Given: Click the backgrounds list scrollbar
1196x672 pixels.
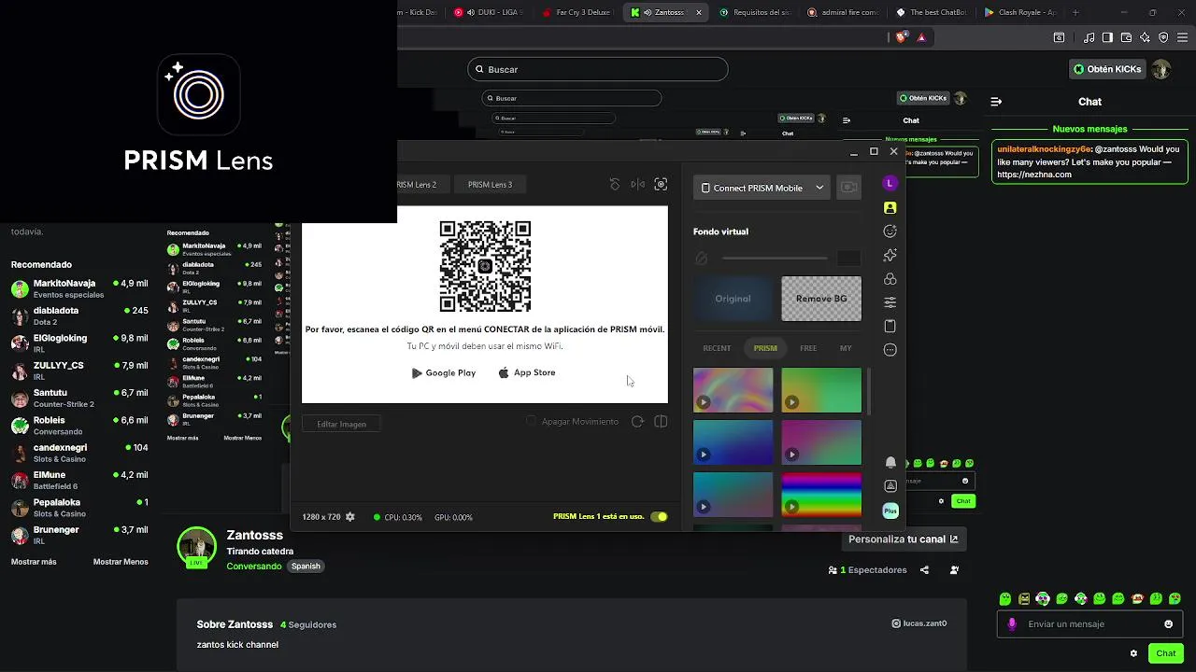Looking at the screenshot, I should pos(869,392).
